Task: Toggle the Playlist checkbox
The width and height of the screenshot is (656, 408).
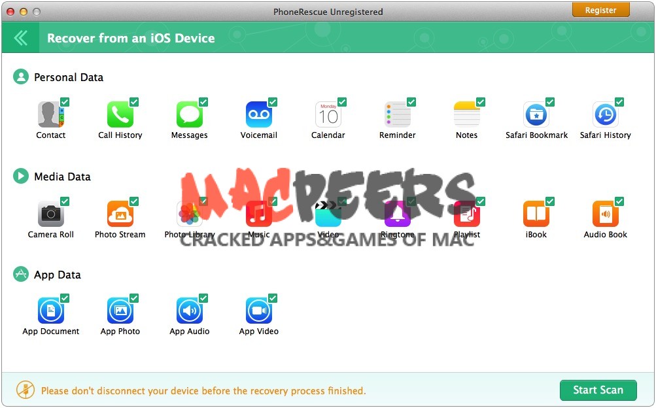Action: click(481, 201)
